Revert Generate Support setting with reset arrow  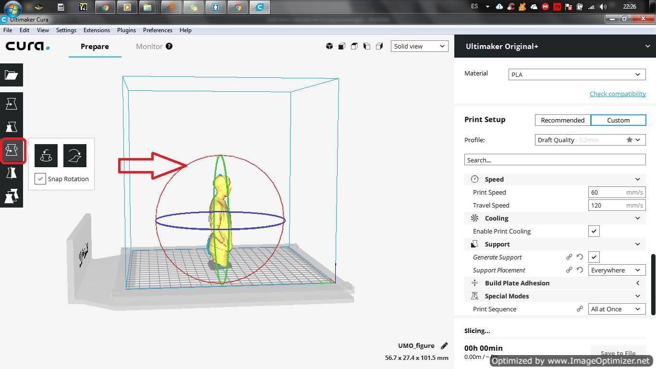click(x=580, y=257)
